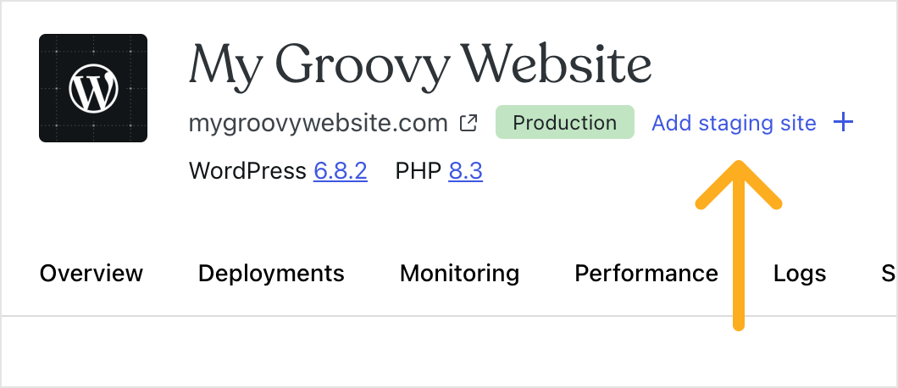This screenshot has height=388, width=898.
Task: Click the green Production environment badge
Action: click(564, 123)
